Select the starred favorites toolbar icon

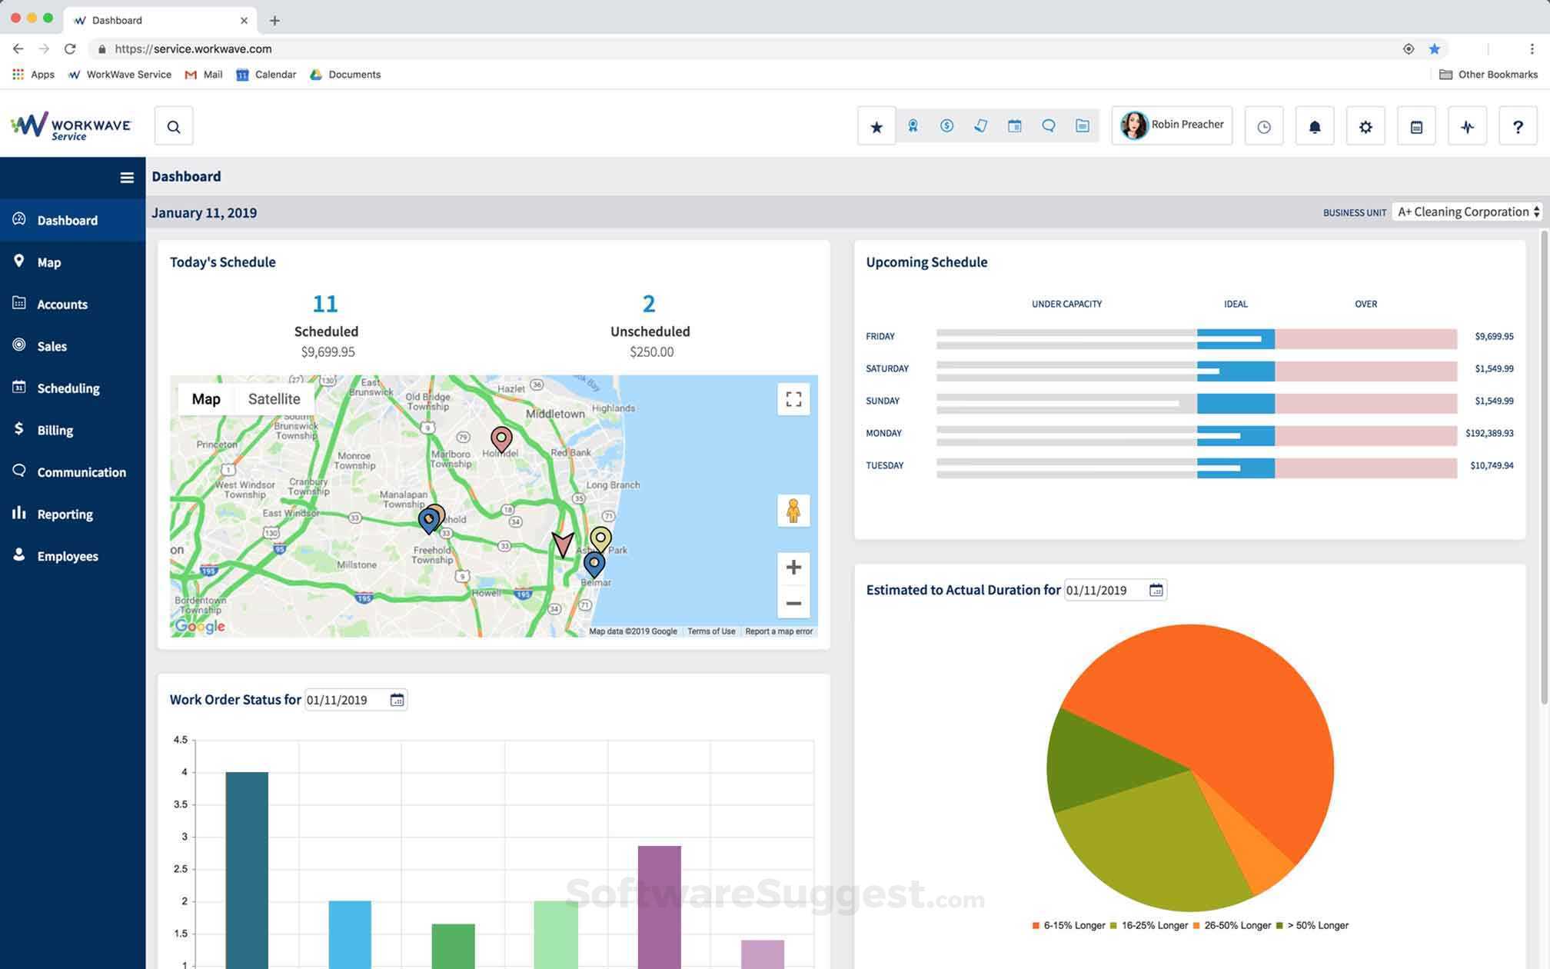[x=876, y=125]
